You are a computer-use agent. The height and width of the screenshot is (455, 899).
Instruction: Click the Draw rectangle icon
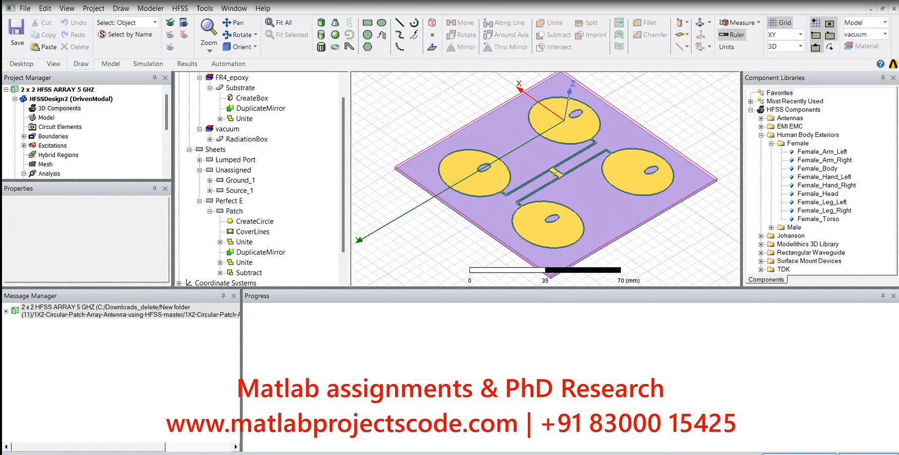pos(368,23)
